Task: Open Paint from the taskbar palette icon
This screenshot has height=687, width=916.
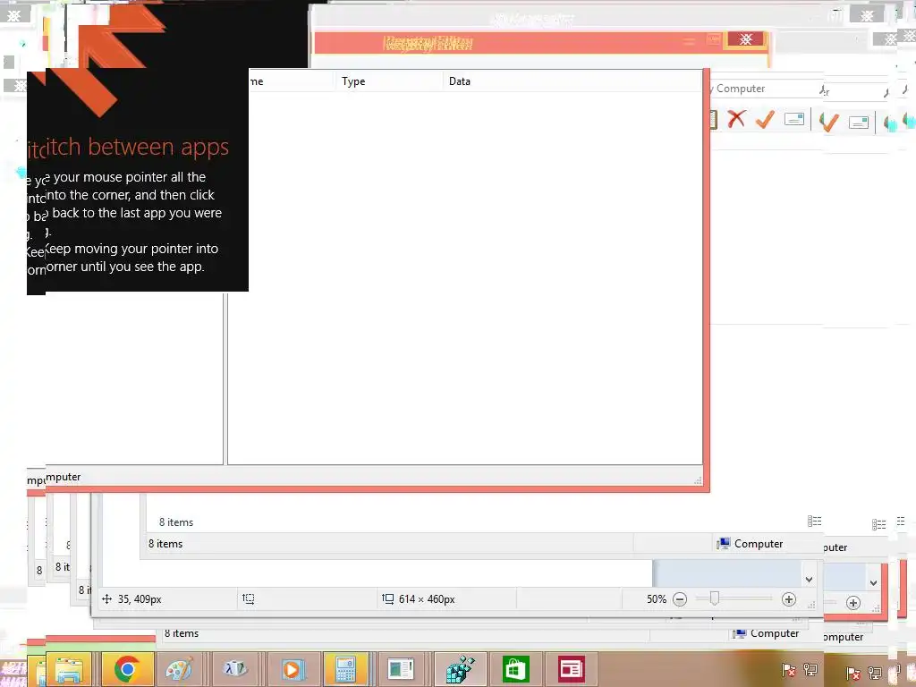Action: tap(179, 669)
